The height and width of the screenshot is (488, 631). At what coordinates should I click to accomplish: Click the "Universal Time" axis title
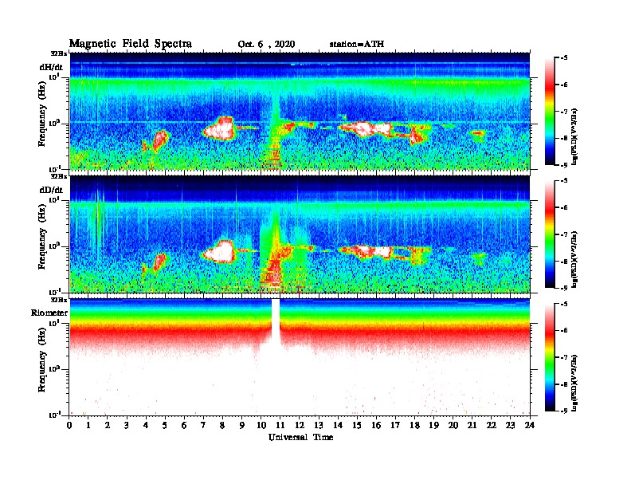pos(300,437)
